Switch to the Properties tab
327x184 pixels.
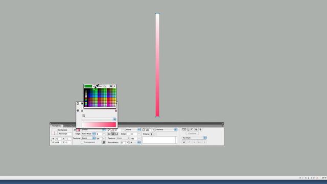(56, 126)
